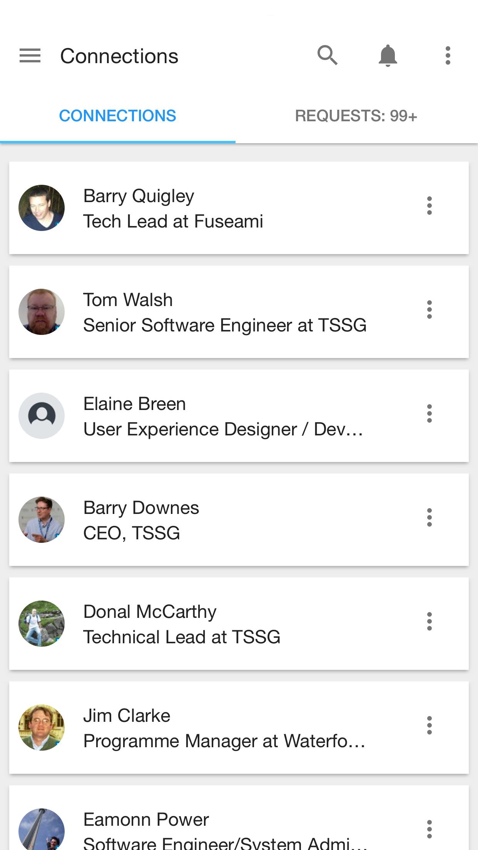Tap Elaine Breen's placeholder avatar
Screen dimensions: 478x850
[x=42, y=416]
